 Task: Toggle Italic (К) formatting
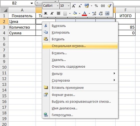coord(52,13)
